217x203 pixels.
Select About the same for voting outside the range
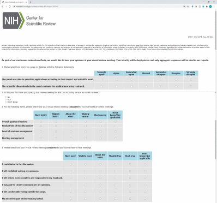pyautogui.click(x=100, y=192)
